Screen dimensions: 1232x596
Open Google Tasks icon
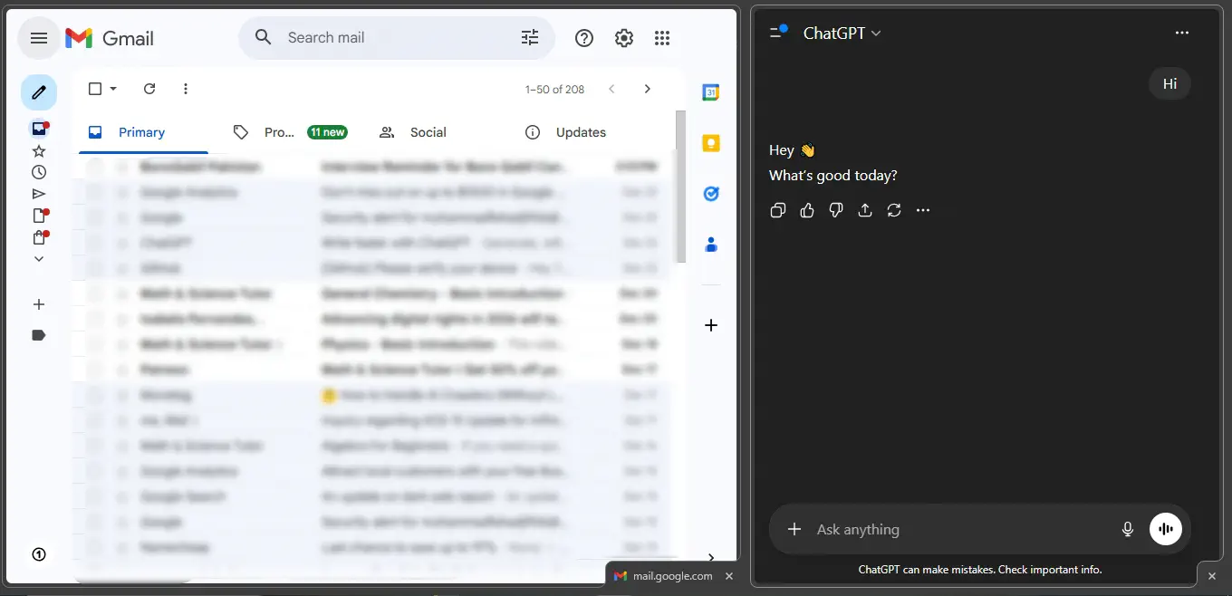tap(711, 193)
